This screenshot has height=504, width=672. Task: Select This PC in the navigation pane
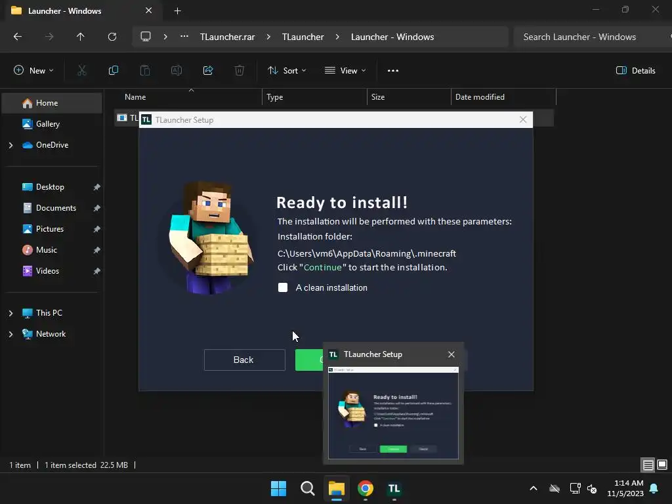tap(52, 313)
